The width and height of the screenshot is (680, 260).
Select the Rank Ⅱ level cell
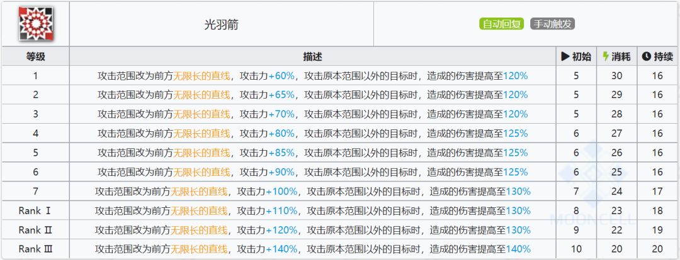pyautogui.click(x=35, y=230)
